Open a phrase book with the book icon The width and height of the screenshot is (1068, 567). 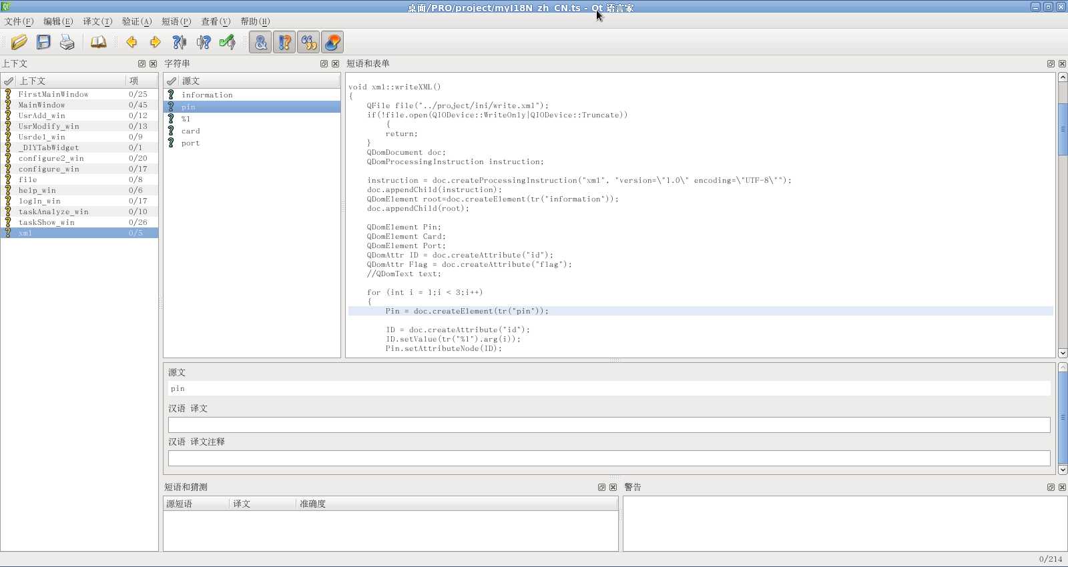pos(98,42)
